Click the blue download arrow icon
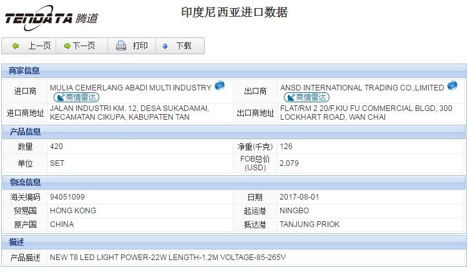This screenshot has width=468, height=275. [x=165, y=46]
